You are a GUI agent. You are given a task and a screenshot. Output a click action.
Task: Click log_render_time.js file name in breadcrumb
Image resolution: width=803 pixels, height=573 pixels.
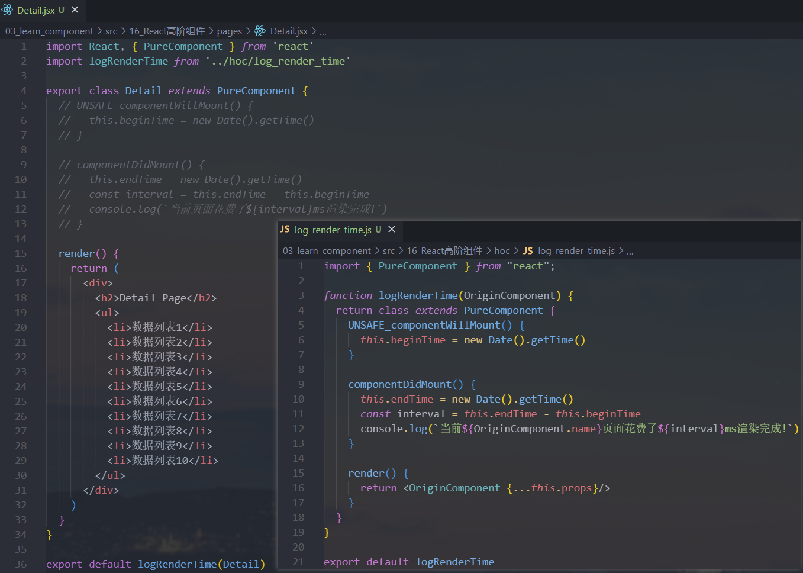tap(576, 251)
